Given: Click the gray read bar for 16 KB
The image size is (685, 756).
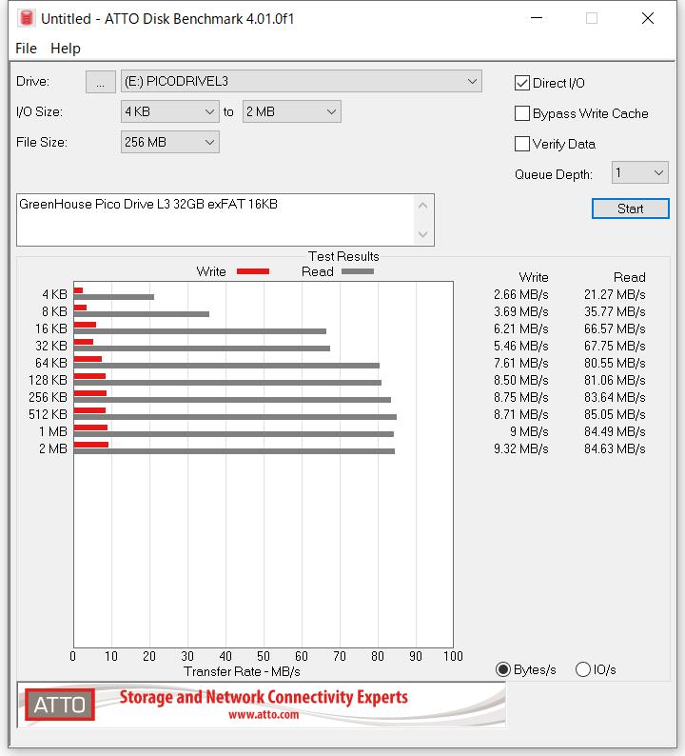Looking at the screenshot, I should tap(200, 331).
